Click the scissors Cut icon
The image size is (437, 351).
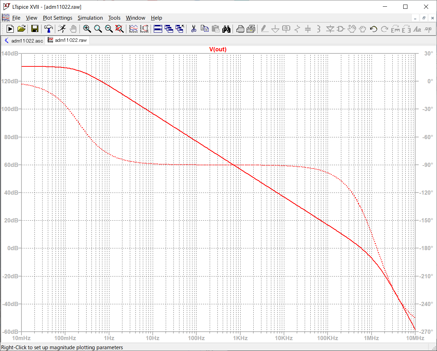coord(194,29)
